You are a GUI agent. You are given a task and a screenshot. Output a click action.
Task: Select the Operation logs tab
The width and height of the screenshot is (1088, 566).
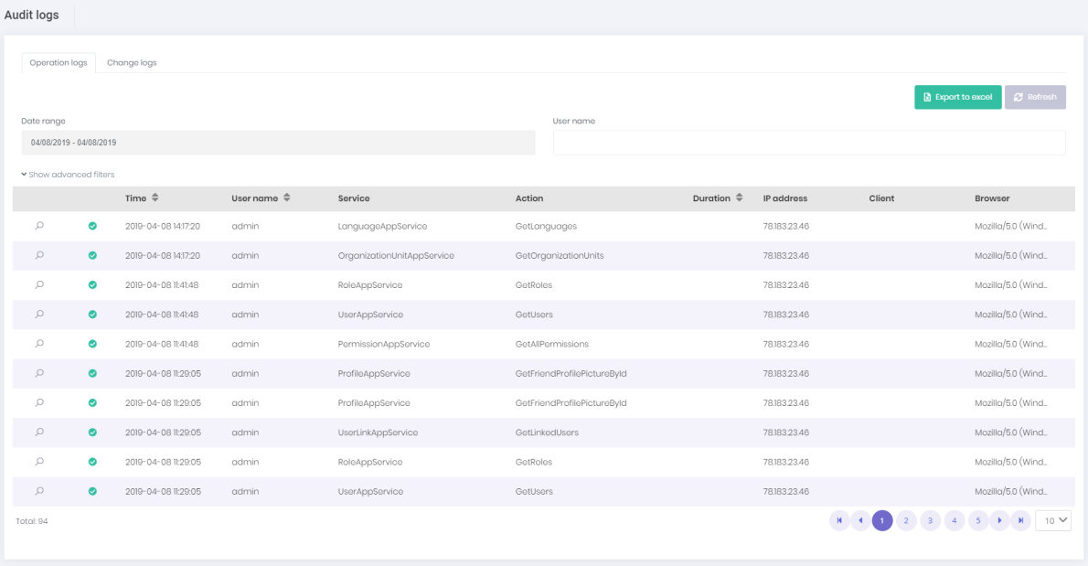click(x=58, y=62)
